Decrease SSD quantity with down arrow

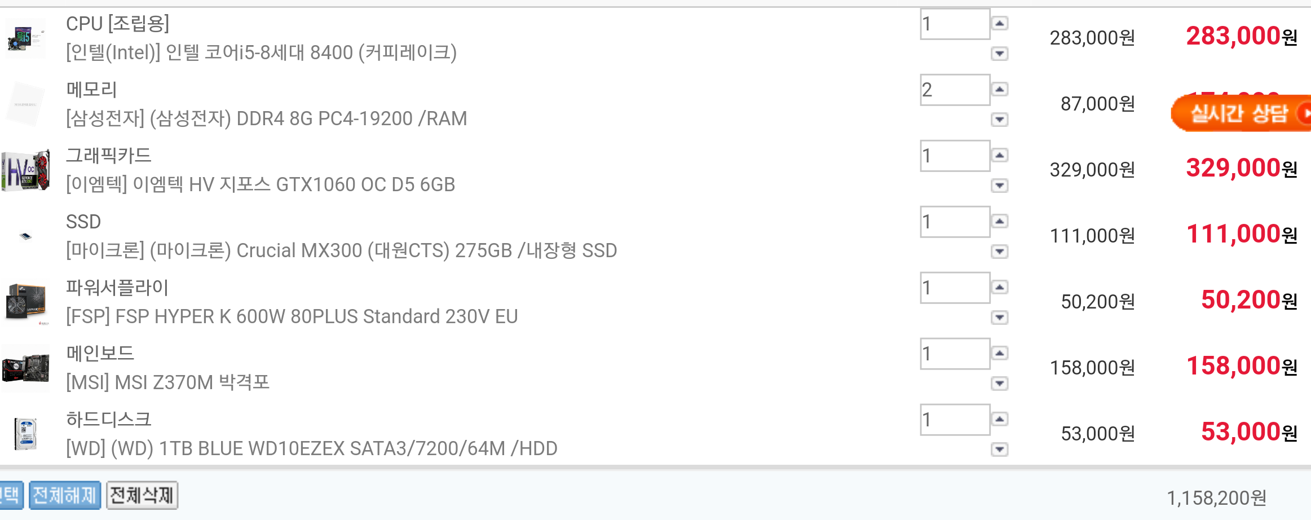coord(999,252)
